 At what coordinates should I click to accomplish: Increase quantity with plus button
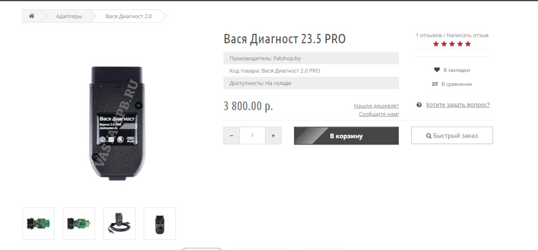273,135
